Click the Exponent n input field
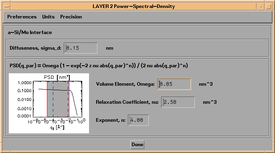The image size is (275, 153). [138, 120]
